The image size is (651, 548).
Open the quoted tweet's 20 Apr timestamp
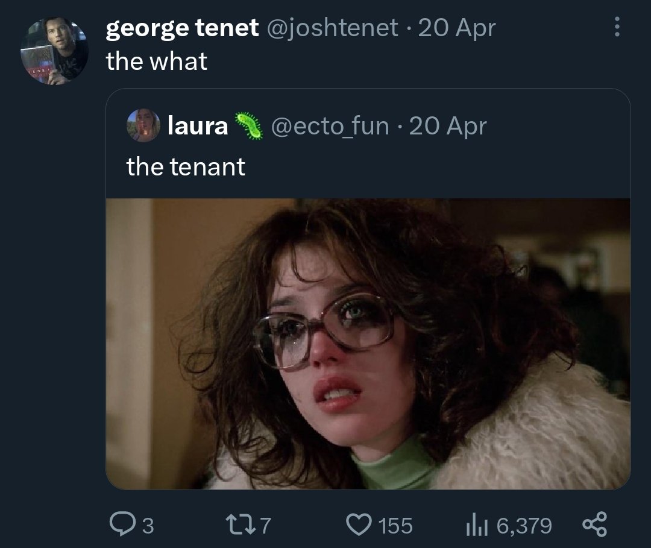pyautogui.click(x=447, y=126)
